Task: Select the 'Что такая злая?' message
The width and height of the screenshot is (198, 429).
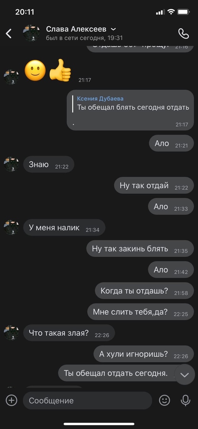Action: tap(69, 333)
